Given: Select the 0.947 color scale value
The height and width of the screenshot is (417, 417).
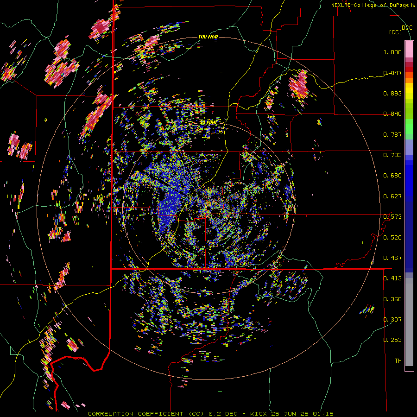Looking at the screenshot, I should coord(392,73).
